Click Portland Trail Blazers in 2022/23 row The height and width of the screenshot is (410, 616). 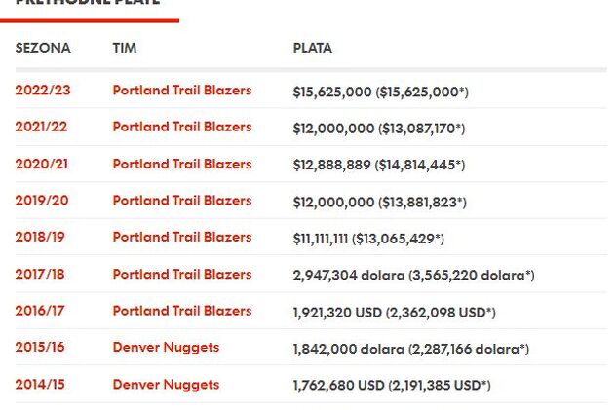(181, 91)
